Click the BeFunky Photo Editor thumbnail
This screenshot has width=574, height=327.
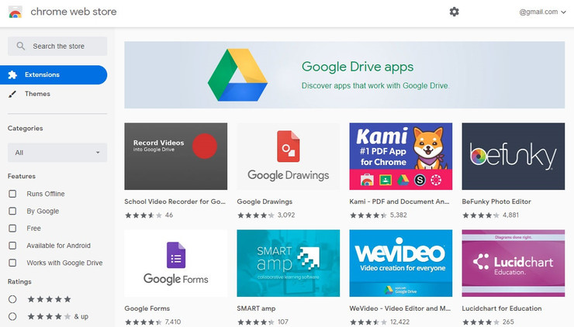pos(513,156)
